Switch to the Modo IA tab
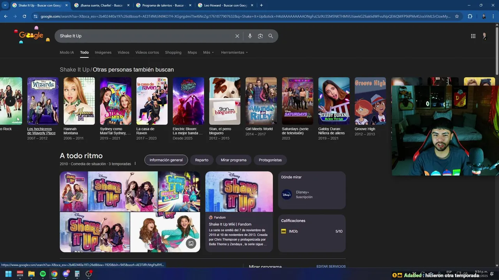This screenshot has width=499, height=280. point(67,52)
